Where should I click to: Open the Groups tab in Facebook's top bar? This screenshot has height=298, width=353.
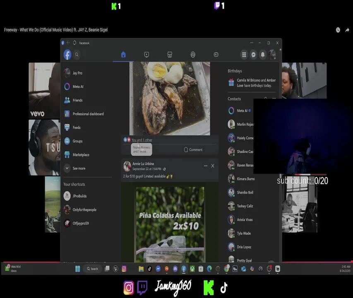coord(193,55)
